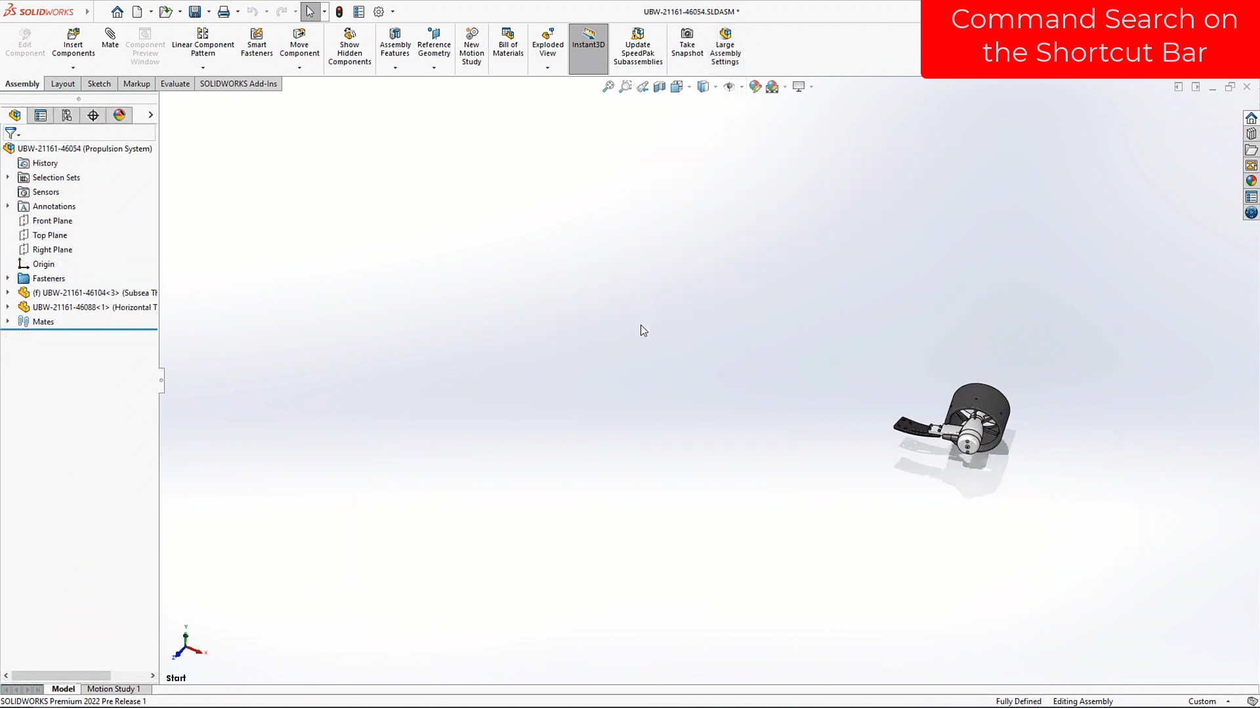
Task: Switch to SOLIDWORKS Add-Ins tab
Action: [x=238, y=84]
